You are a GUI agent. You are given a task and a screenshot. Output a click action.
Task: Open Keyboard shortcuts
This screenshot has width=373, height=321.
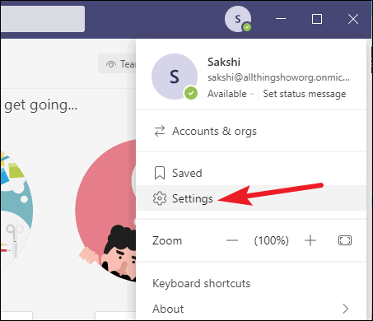(251, 283)
